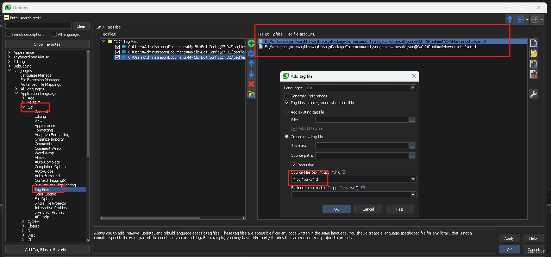Move tag file down with blue down arrow
Image resolution: width=551 pixels, height=257 pixels.
[251, 74]
